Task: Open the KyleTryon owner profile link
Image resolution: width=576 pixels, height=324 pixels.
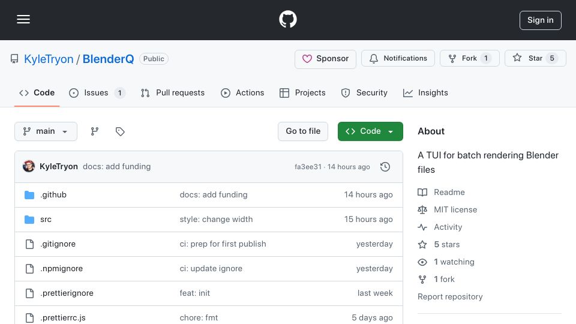Action: [49, 59]
